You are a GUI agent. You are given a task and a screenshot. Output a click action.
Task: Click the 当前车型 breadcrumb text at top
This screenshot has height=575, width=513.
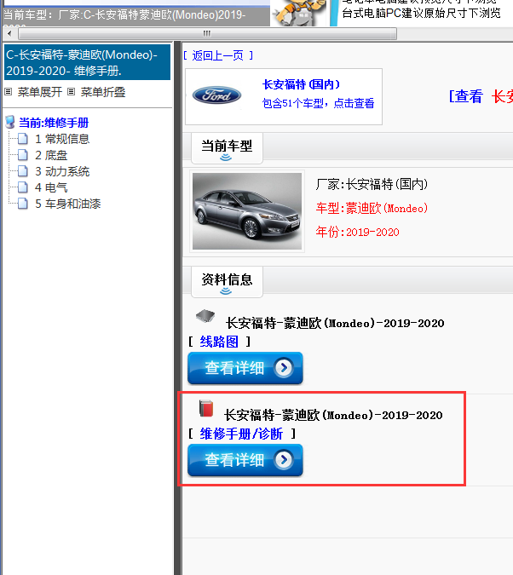click(124, 15)
